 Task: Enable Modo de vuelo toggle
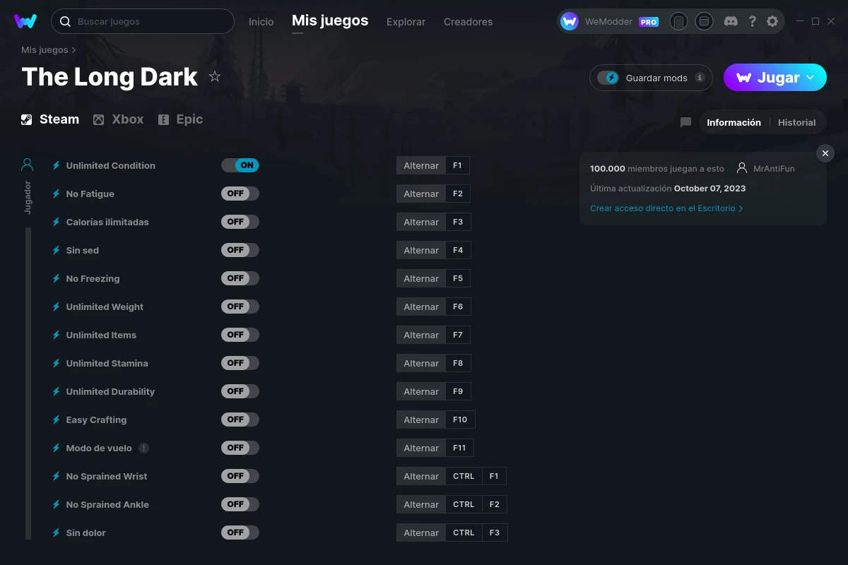tap(240, 448)
